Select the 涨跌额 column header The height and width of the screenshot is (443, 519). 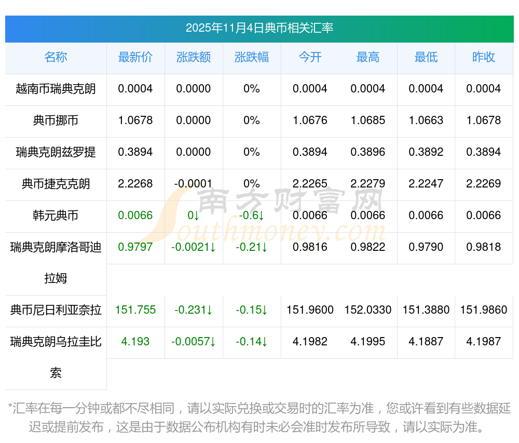(194, 57)
